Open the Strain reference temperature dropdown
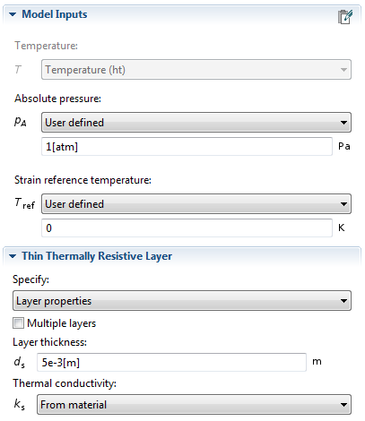Screen dimensions: 365x421 [x=196, y=204]
